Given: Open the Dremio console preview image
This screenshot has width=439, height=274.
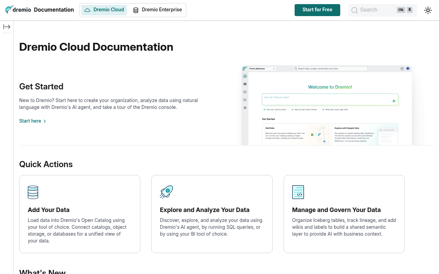Looking at the screenshot, I should (x=327, y=105).
